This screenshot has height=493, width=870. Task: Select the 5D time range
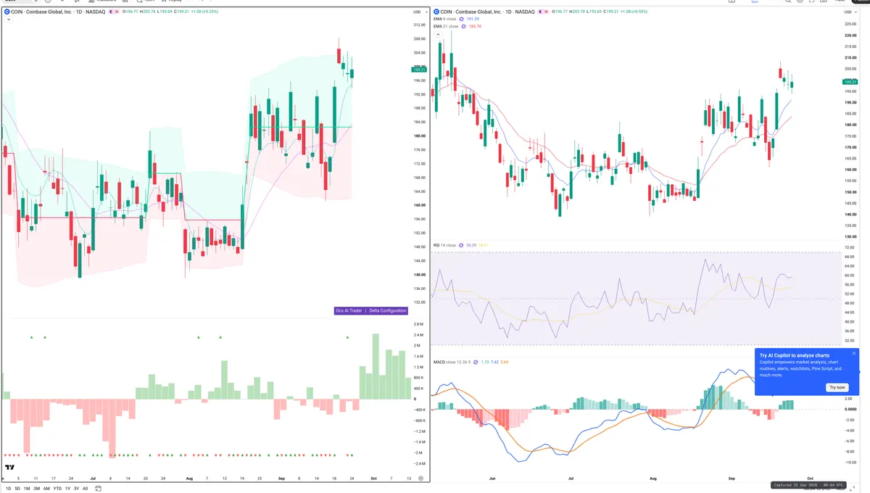17,489
